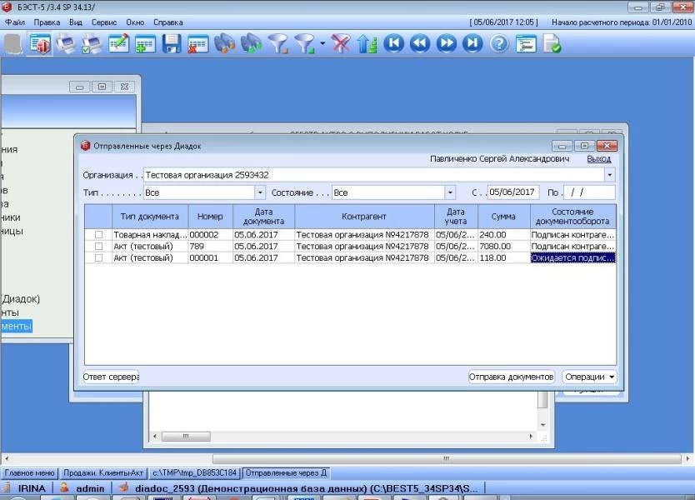
Task: Click the grey cylinder icon at toolbar start
Action: (13, 44)
